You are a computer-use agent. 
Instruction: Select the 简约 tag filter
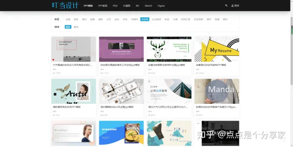[x=84, y=19]
